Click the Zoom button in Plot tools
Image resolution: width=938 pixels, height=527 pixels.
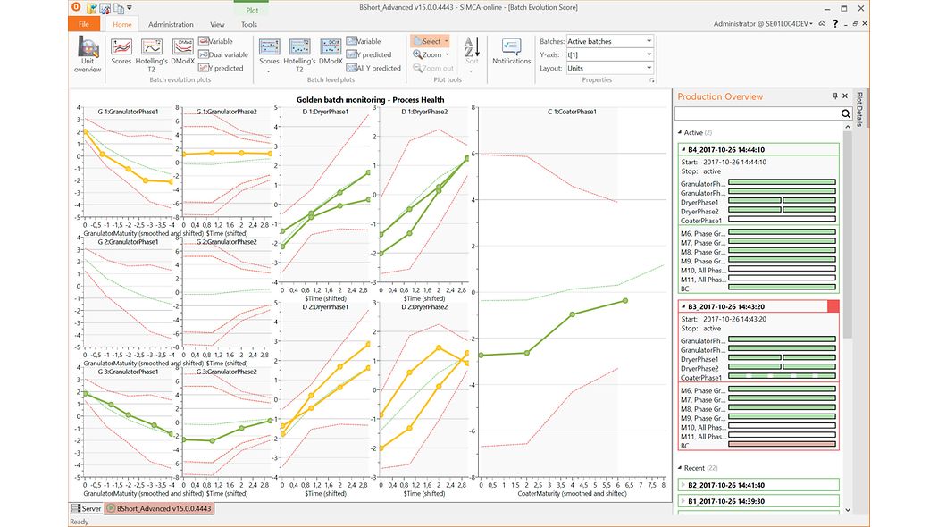pos(431,54)
